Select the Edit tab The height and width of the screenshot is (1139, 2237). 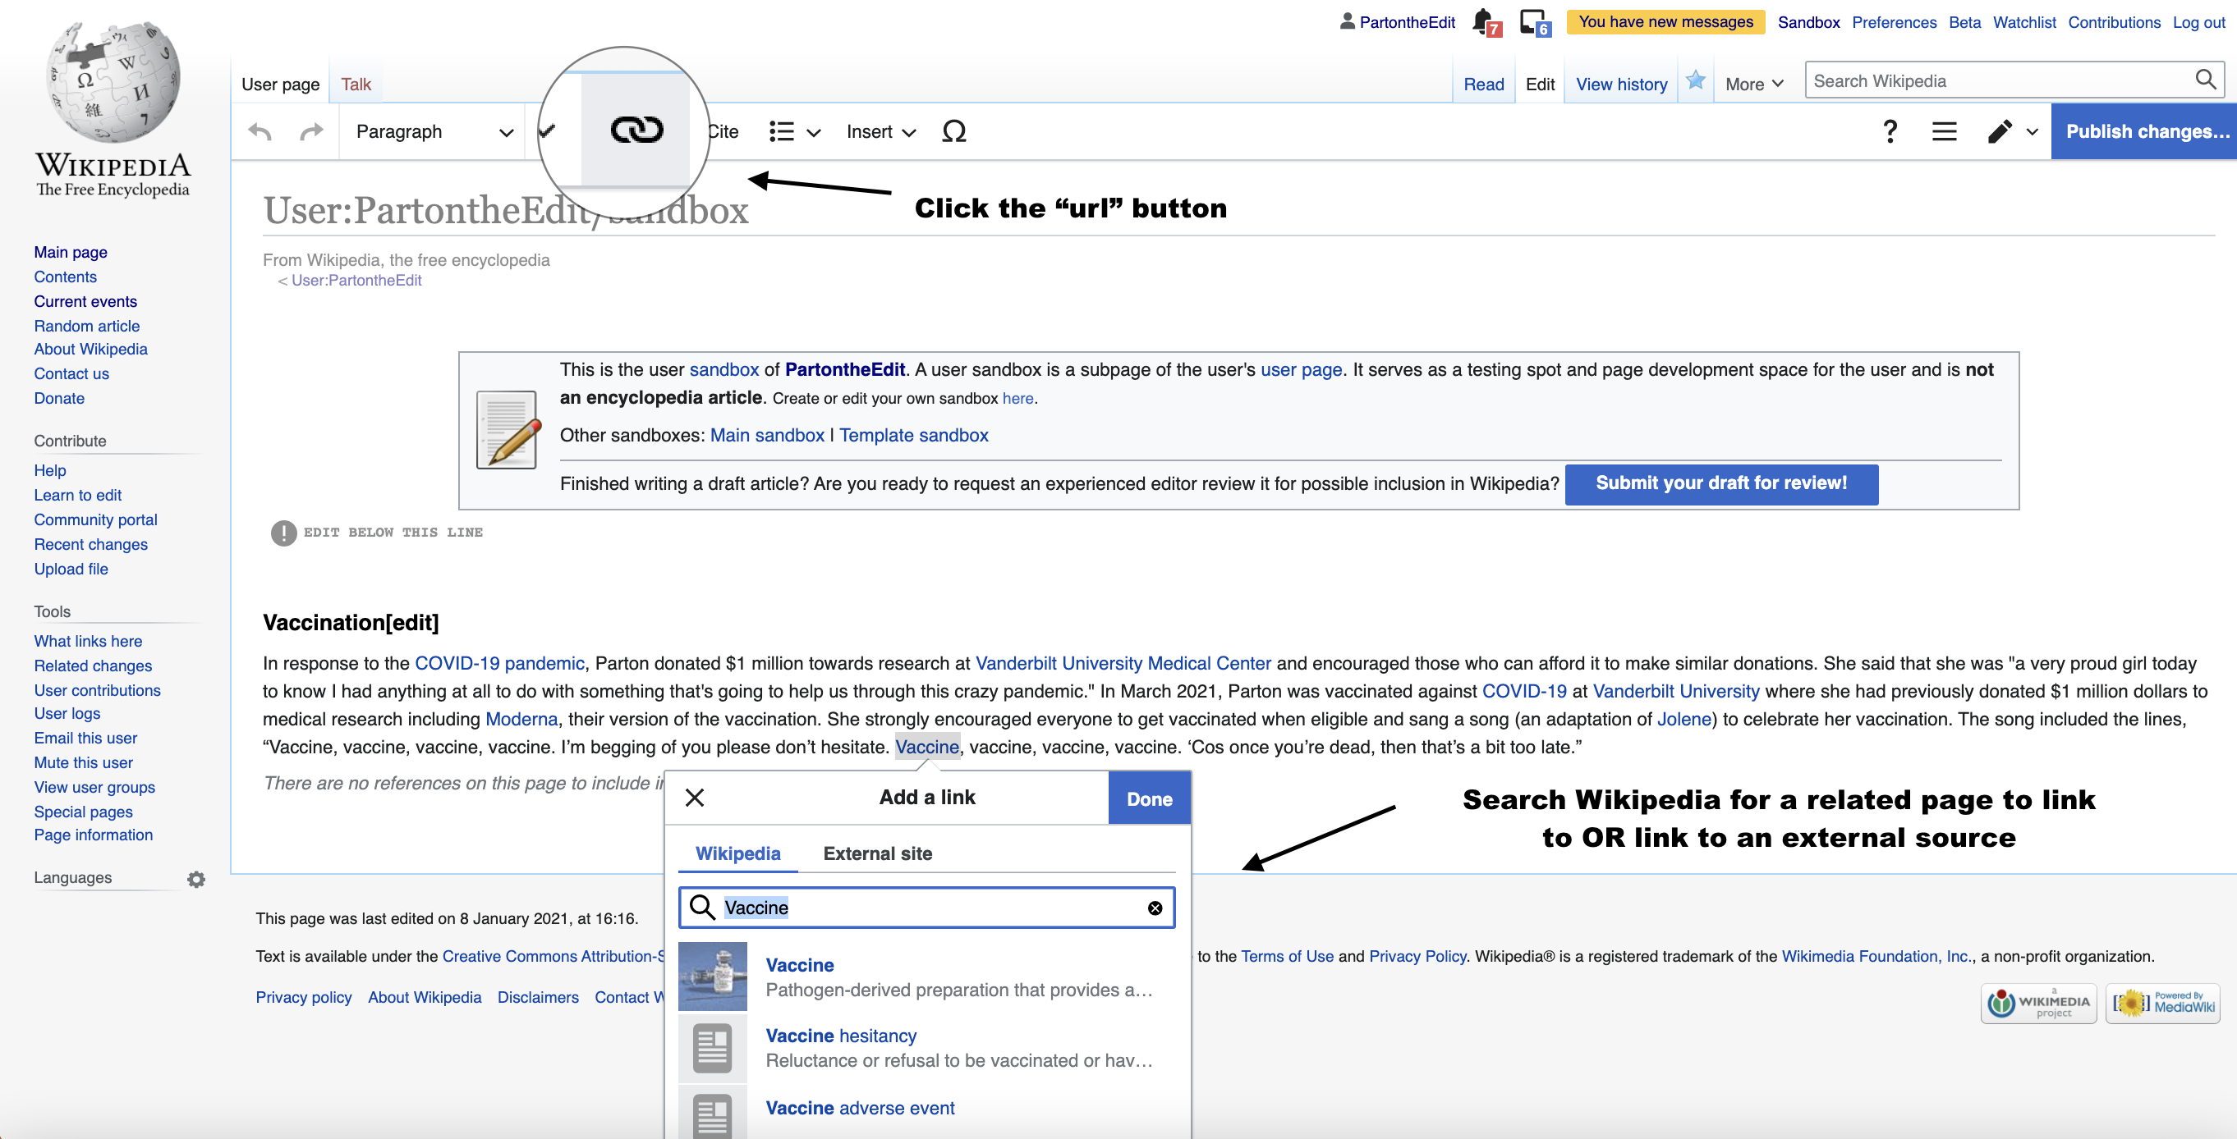1540,85
